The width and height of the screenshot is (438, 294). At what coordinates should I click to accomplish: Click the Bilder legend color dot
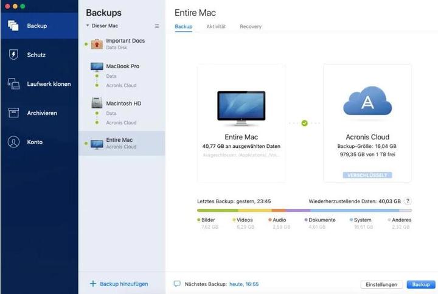[x=199, y=220]
